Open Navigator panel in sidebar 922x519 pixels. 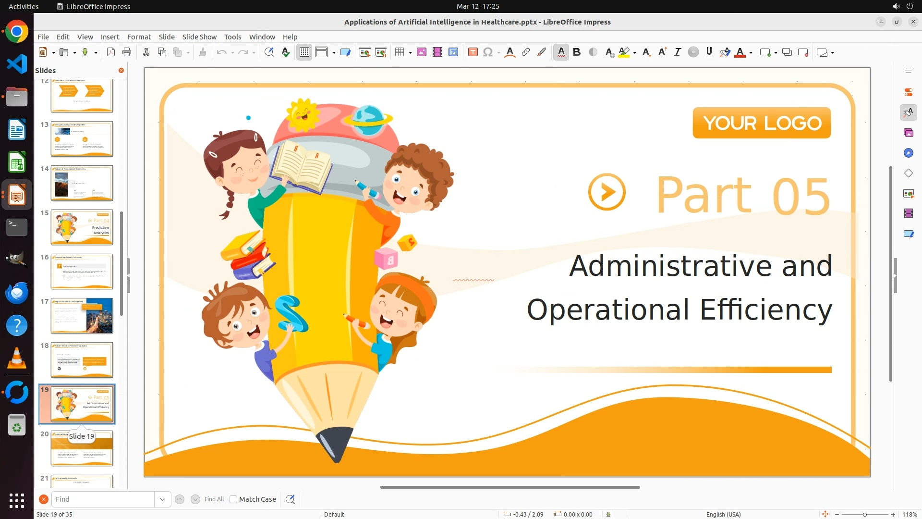[908, 153]
